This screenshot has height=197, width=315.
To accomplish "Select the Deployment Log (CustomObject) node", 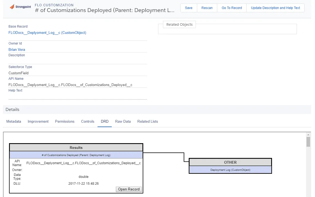I will 230,170.
